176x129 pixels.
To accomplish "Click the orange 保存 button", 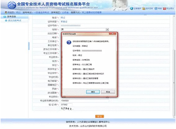I will pos(100,116).
